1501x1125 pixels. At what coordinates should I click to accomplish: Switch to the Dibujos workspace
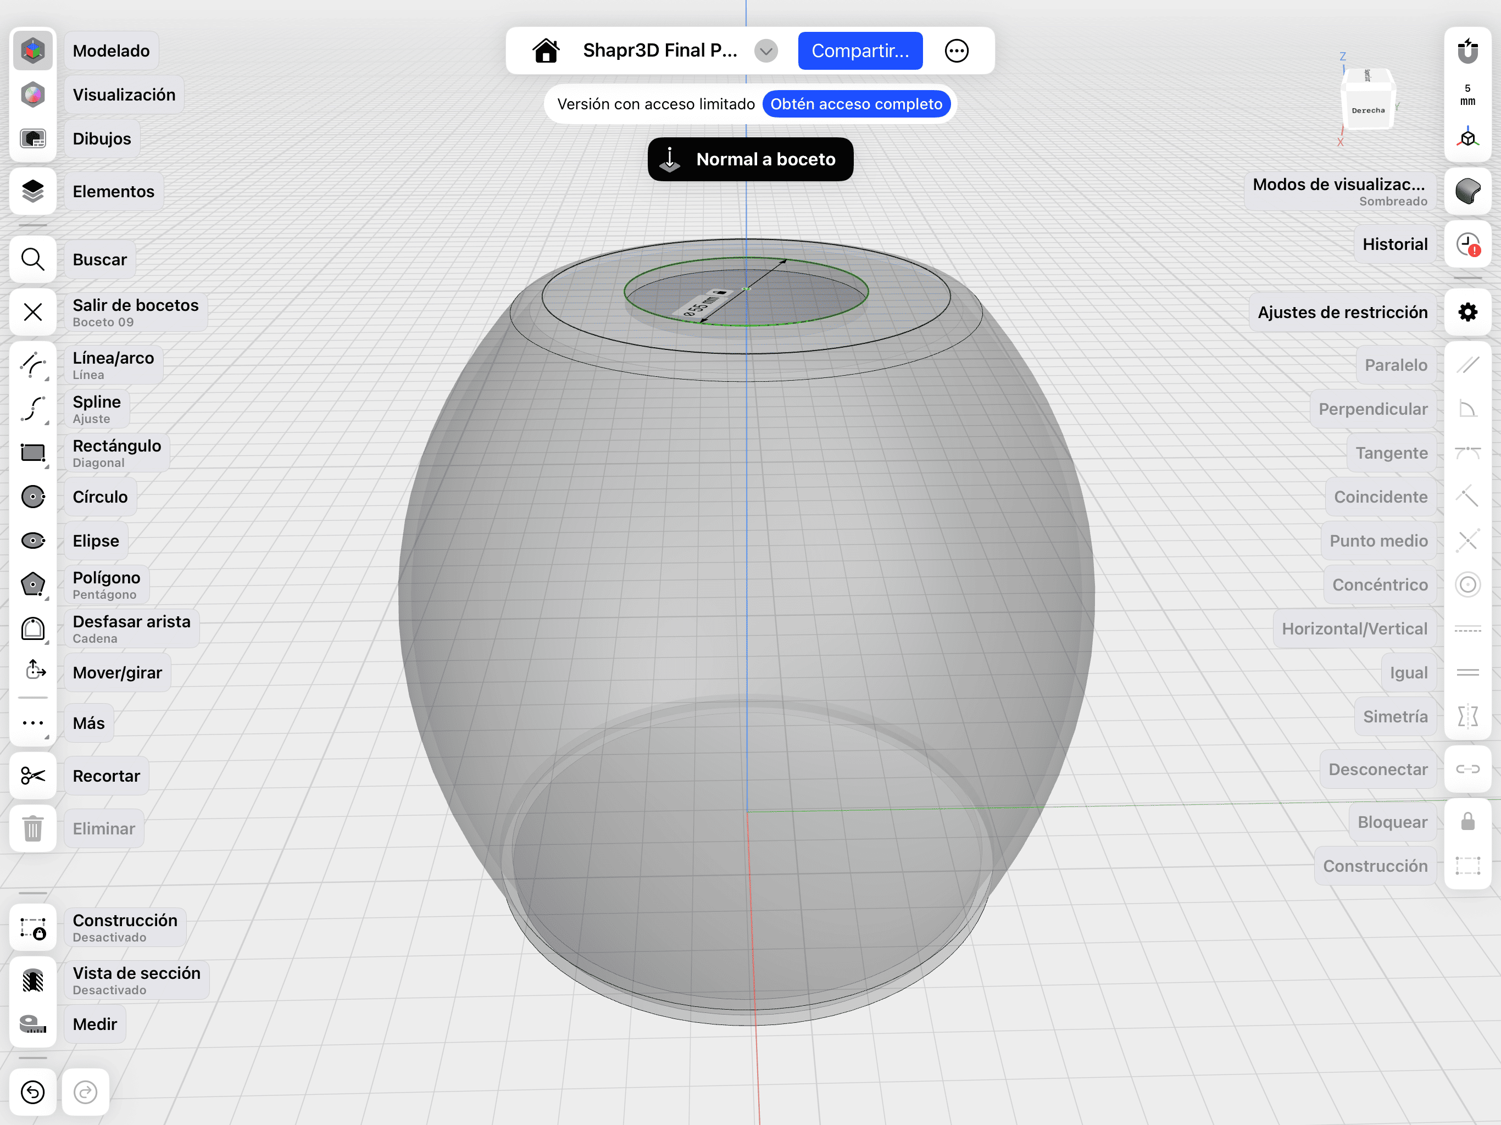32,138
